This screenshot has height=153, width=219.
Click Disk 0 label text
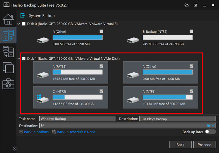(72, 24)
